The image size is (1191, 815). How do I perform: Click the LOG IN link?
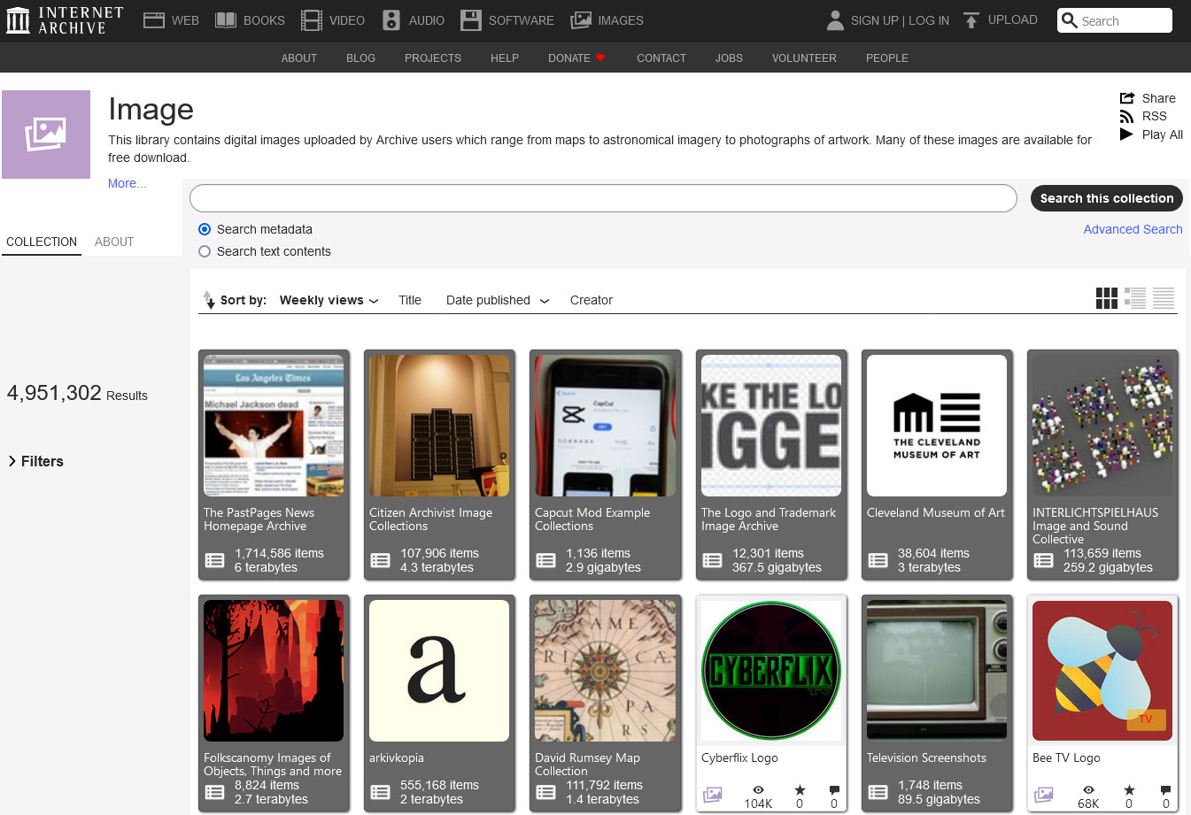point(929,20)
